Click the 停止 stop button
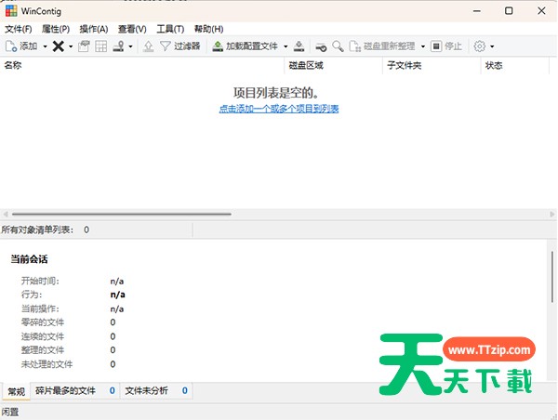The image size is (558, 420). [446, 46]
